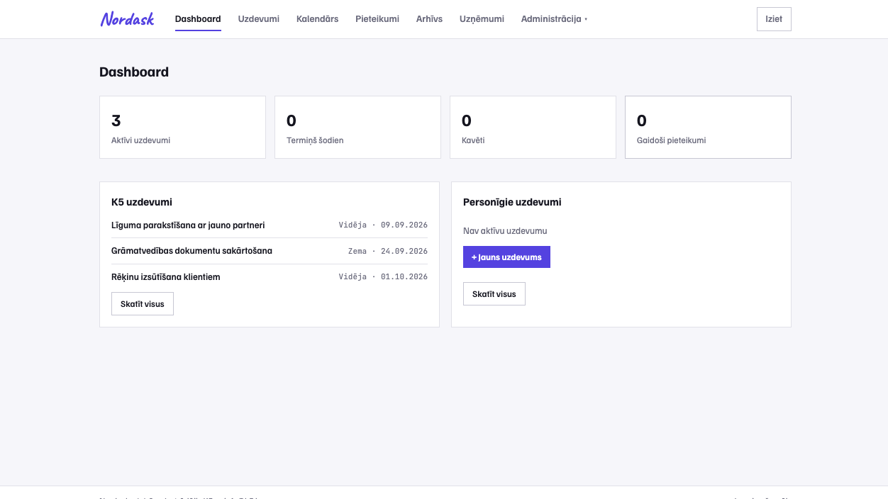This screenshot has width=888, height=499.
Task: Create a task with + Jauns uzdevums
Action: [x=506, y=257]
